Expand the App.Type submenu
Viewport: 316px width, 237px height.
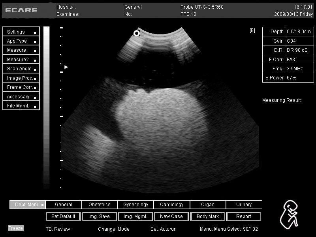21,41
